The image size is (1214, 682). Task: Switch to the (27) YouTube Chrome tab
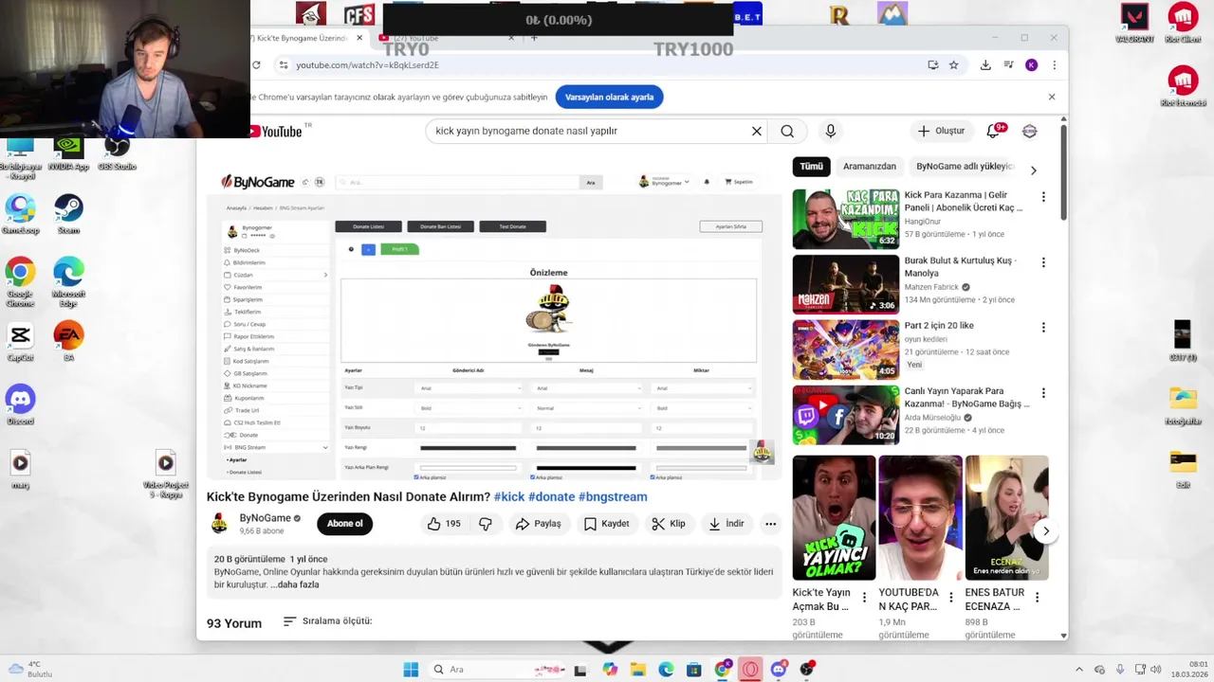[x=446, y=38]
